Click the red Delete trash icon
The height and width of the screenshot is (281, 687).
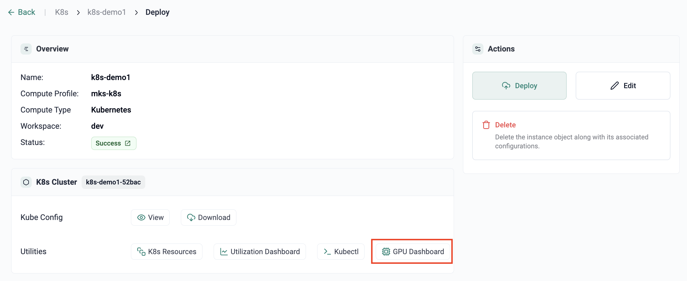(486, 125)
